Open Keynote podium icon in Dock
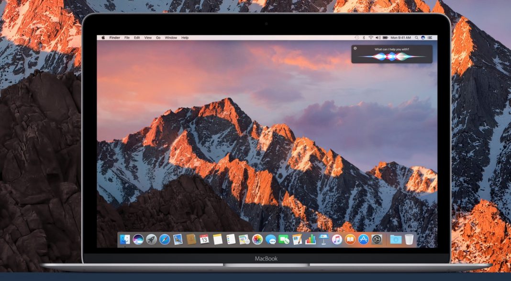 click(x=323, y=239)
